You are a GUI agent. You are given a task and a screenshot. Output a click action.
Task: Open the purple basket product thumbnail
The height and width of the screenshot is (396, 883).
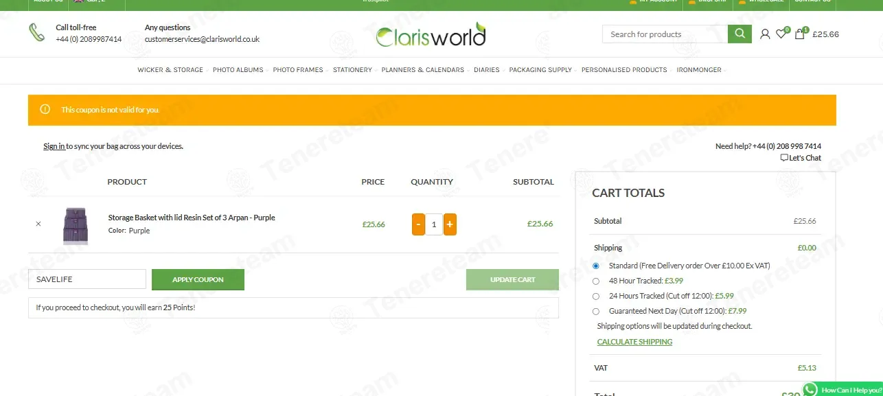[76, 225]
